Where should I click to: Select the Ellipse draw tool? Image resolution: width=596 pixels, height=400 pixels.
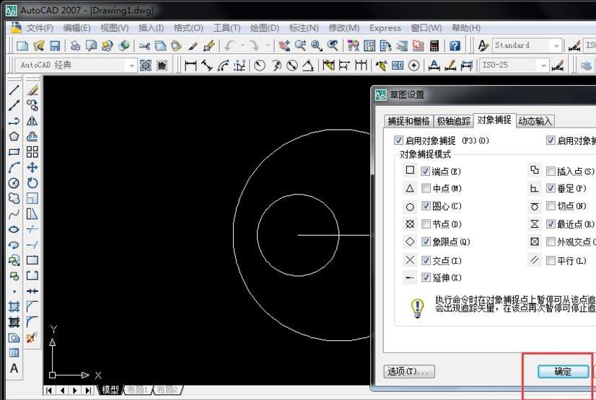[x=14, y=229]
